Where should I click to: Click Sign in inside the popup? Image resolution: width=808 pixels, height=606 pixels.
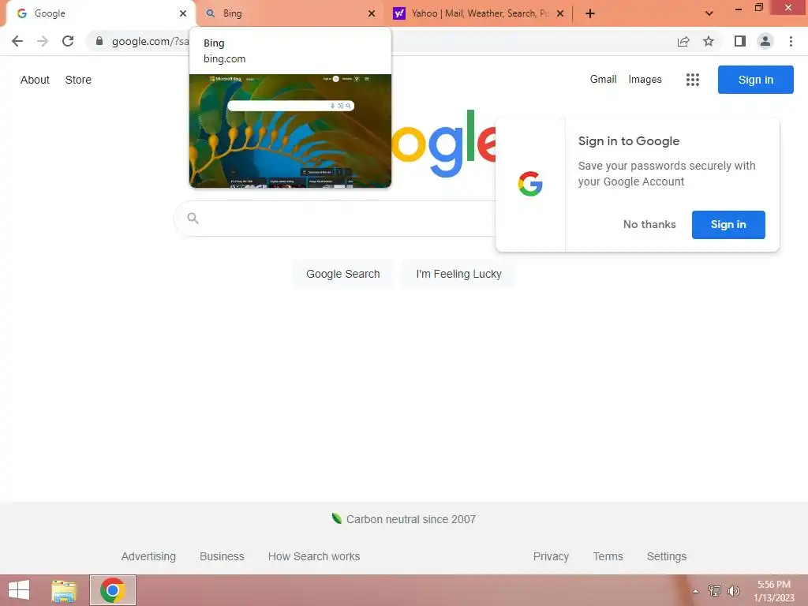pos(728,224)
